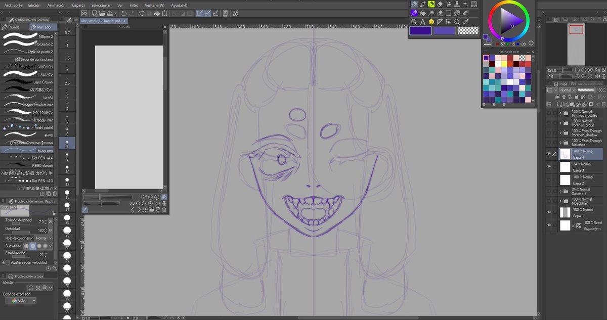The image size is (607, 320).
Task: Click the transparent color swatch
Action: pos(468,30)
